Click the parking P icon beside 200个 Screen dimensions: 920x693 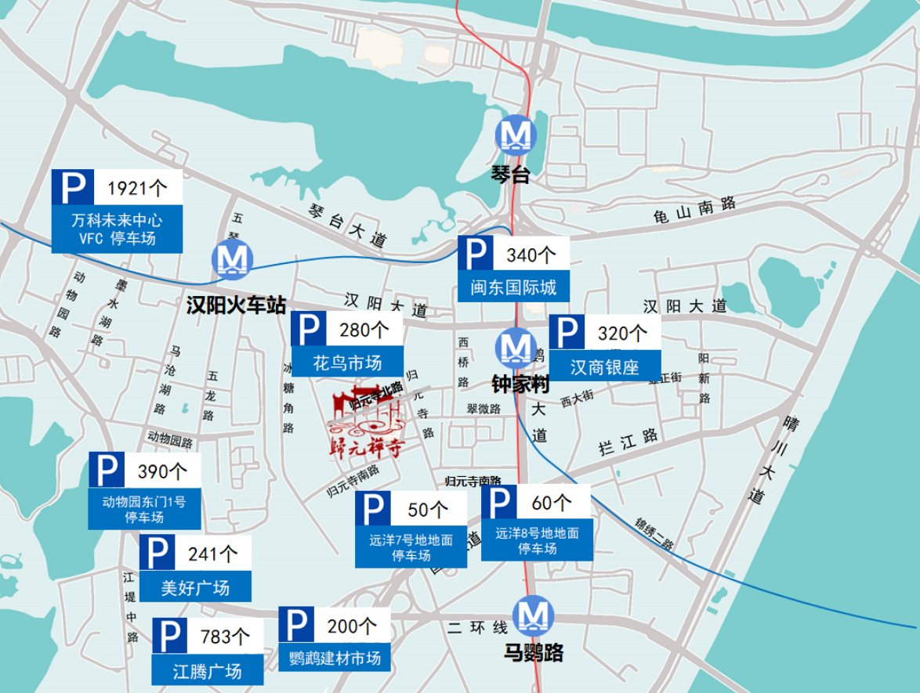[x=296, y=624]
